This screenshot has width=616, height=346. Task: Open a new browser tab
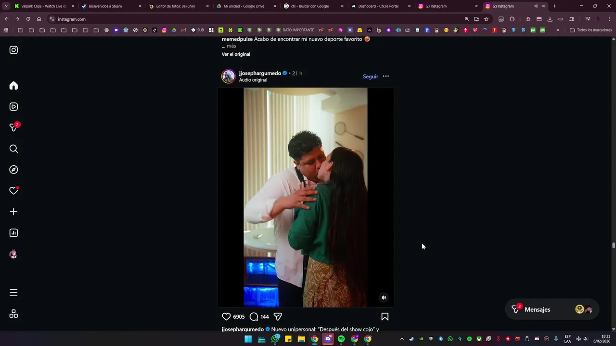(554, 6)
